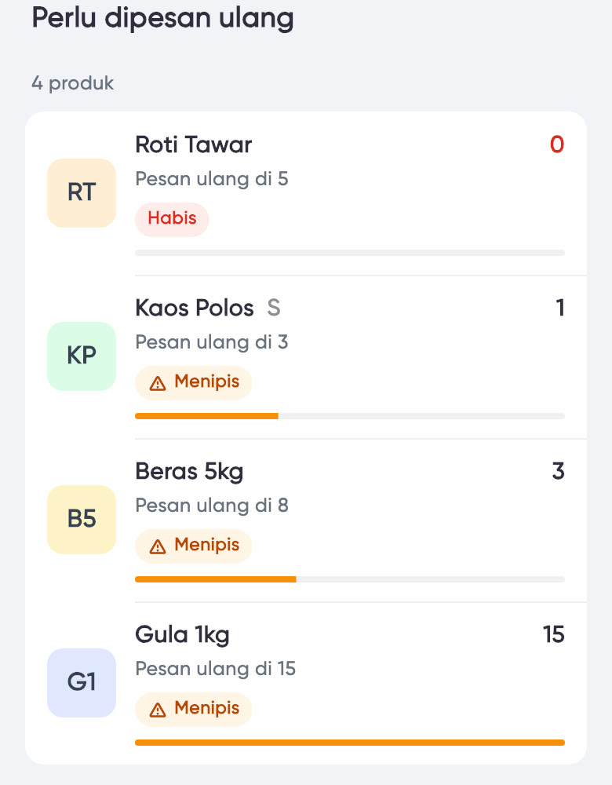This screenshot has height=785, width=612.
Task: Click the stock count 15 for Gula
Action: [554, 634]
